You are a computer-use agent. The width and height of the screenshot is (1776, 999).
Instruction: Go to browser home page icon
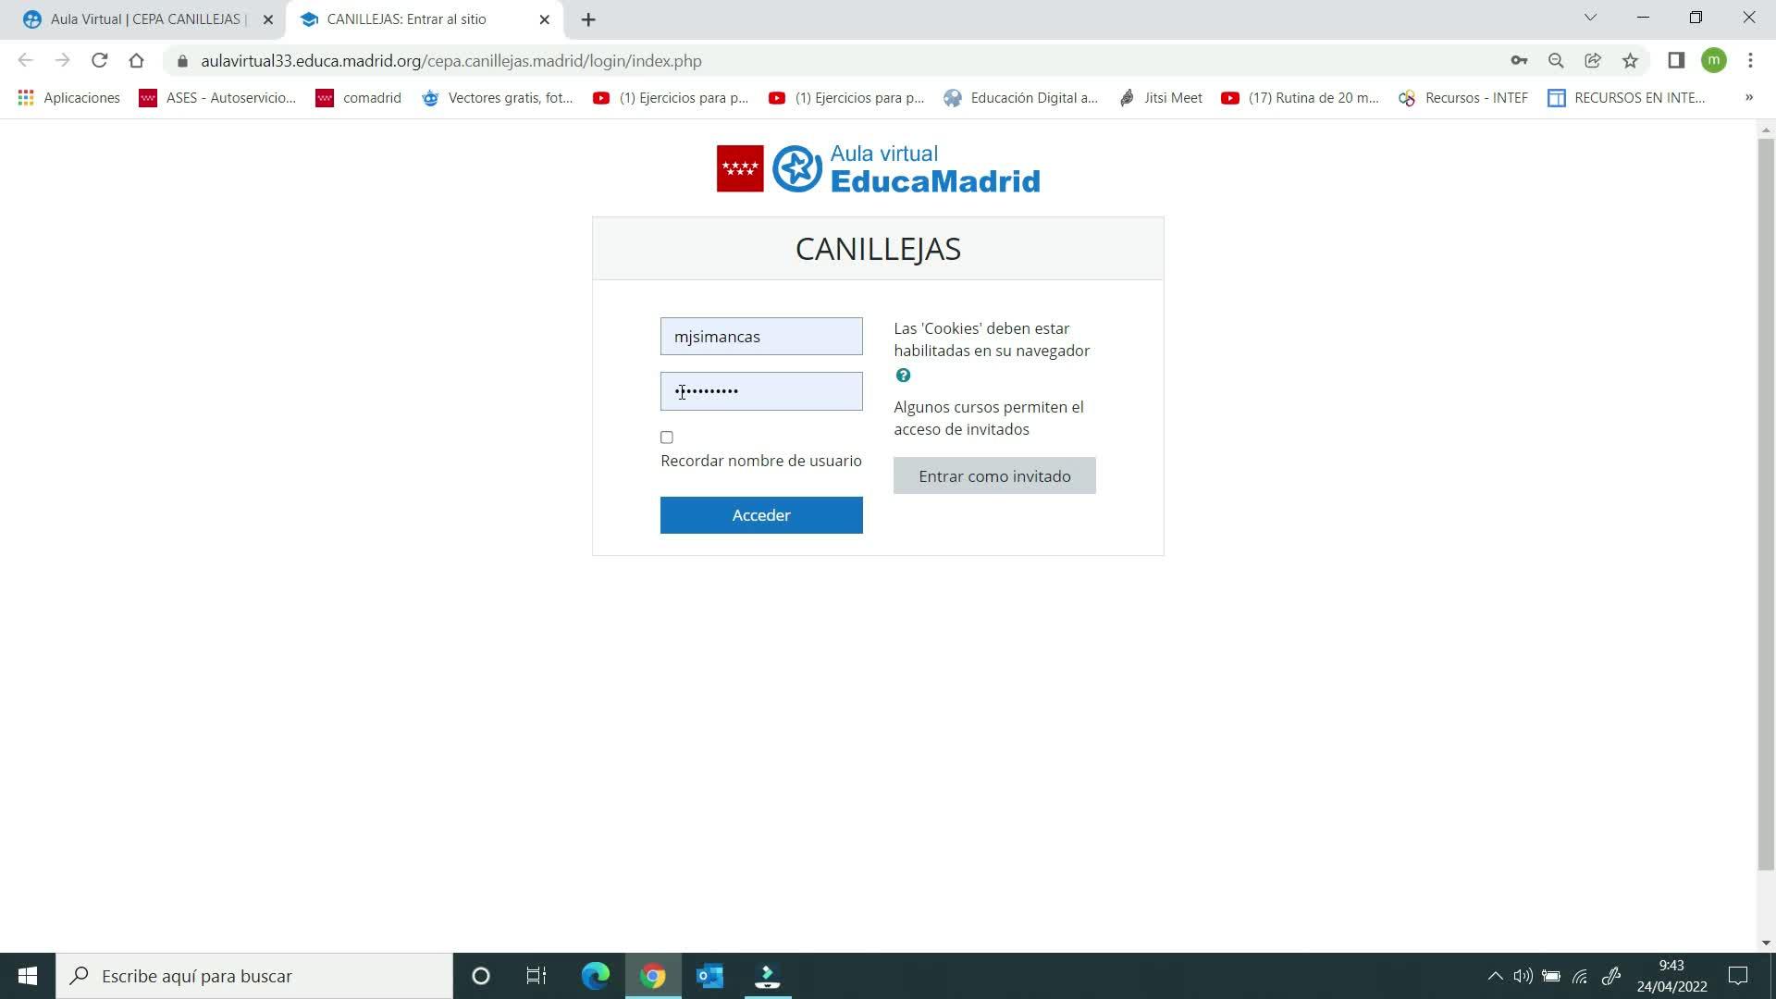coord(137,61)
